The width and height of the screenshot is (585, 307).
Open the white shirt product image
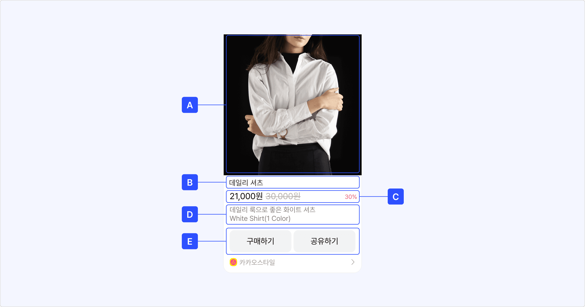tap(292, 105)
